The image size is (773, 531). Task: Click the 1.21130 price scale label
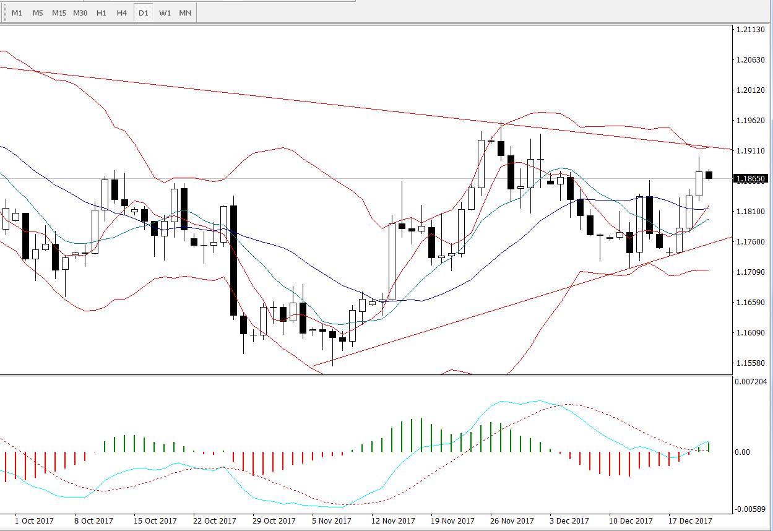point(751,30)
